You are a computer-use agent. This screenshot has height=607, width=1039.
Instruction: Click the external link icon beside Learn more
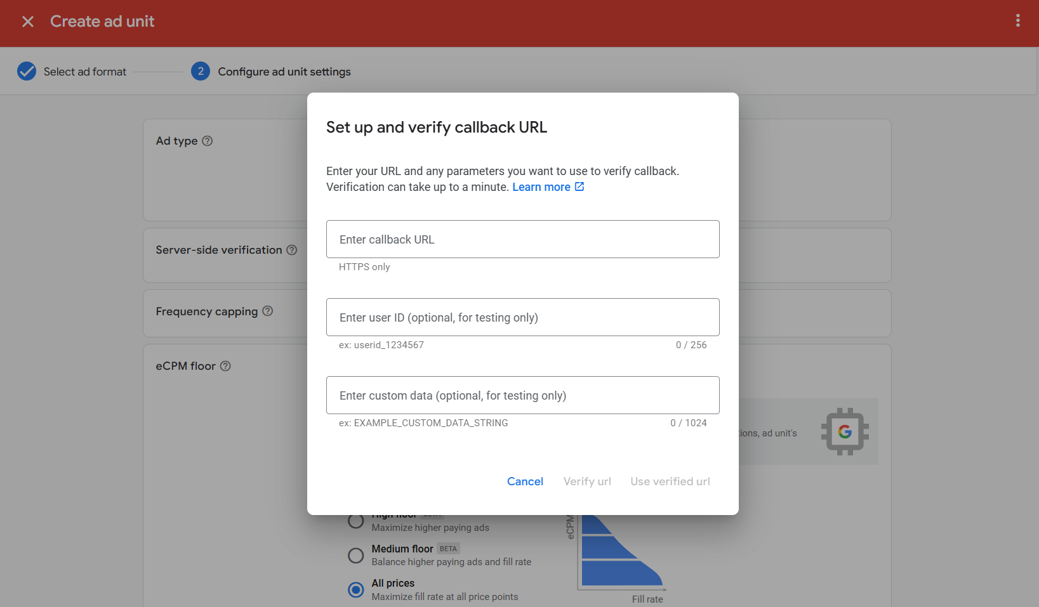pyautogui.click(x=579, y=186)
